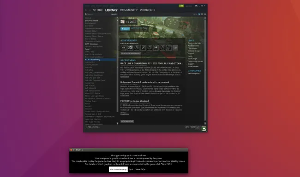Open the account name dropdown
300x177 pixels.
[189, 6]
